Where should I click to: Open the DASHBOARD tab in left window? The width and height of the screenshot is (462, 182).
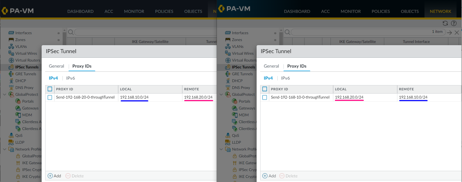pyautogui.click(x=81, y=11)
